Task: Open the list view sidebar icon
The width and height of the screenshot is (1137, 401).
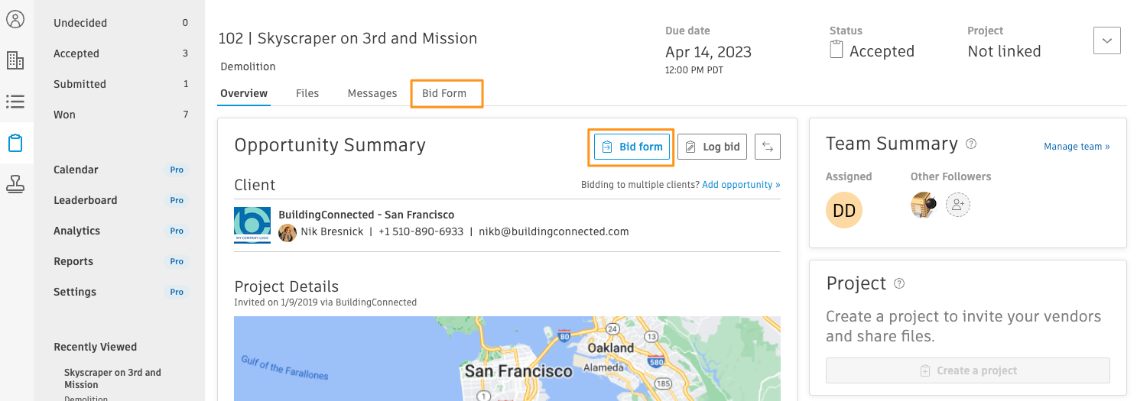Action: coord(15,102)
